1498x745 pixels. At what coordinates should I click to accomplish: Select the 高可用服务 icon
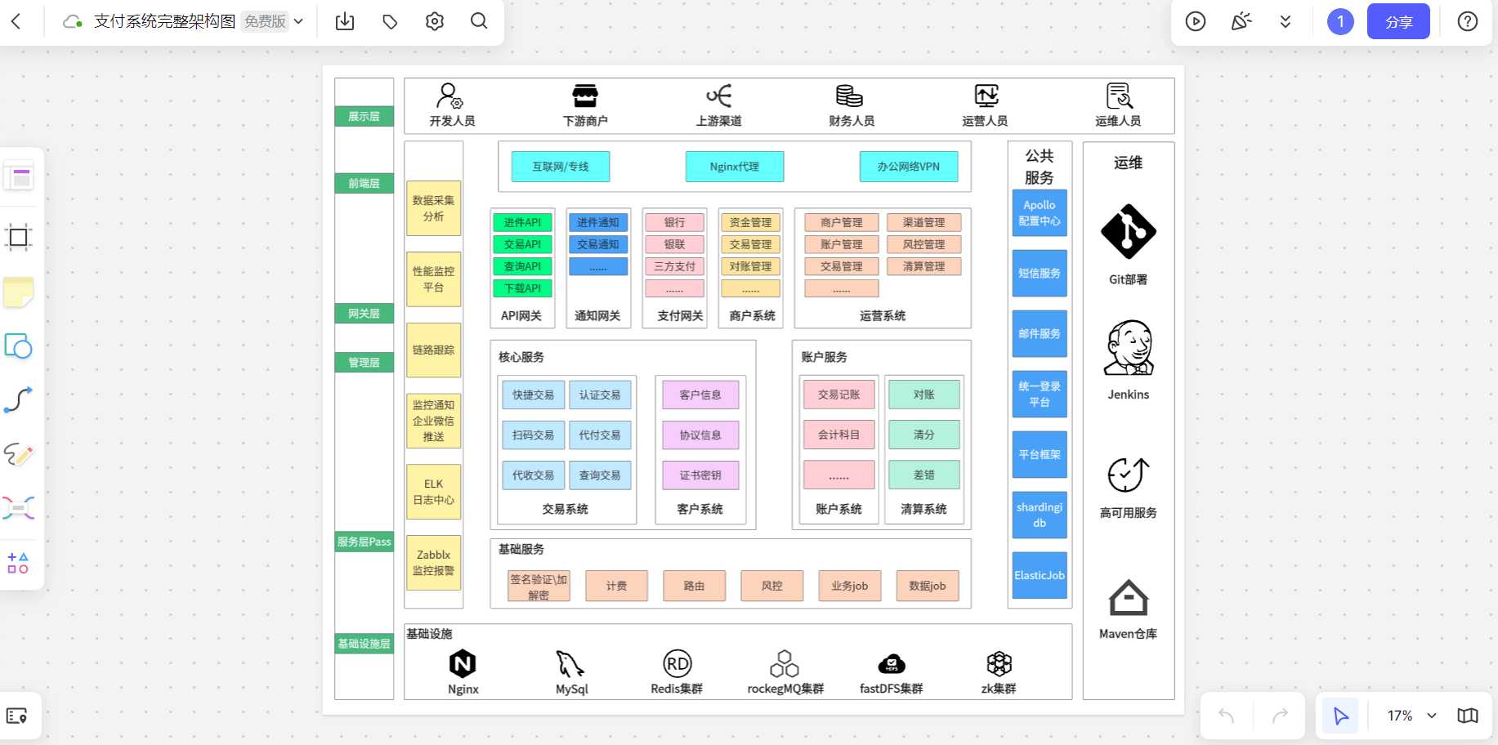(1128, 475)
